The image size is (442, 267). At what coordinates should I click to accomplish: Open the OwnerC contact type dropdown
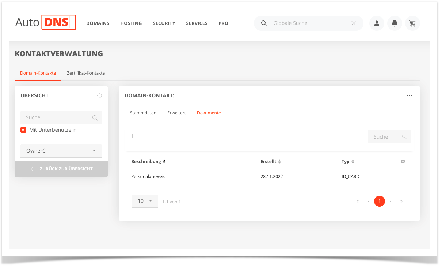pos(61,151)
